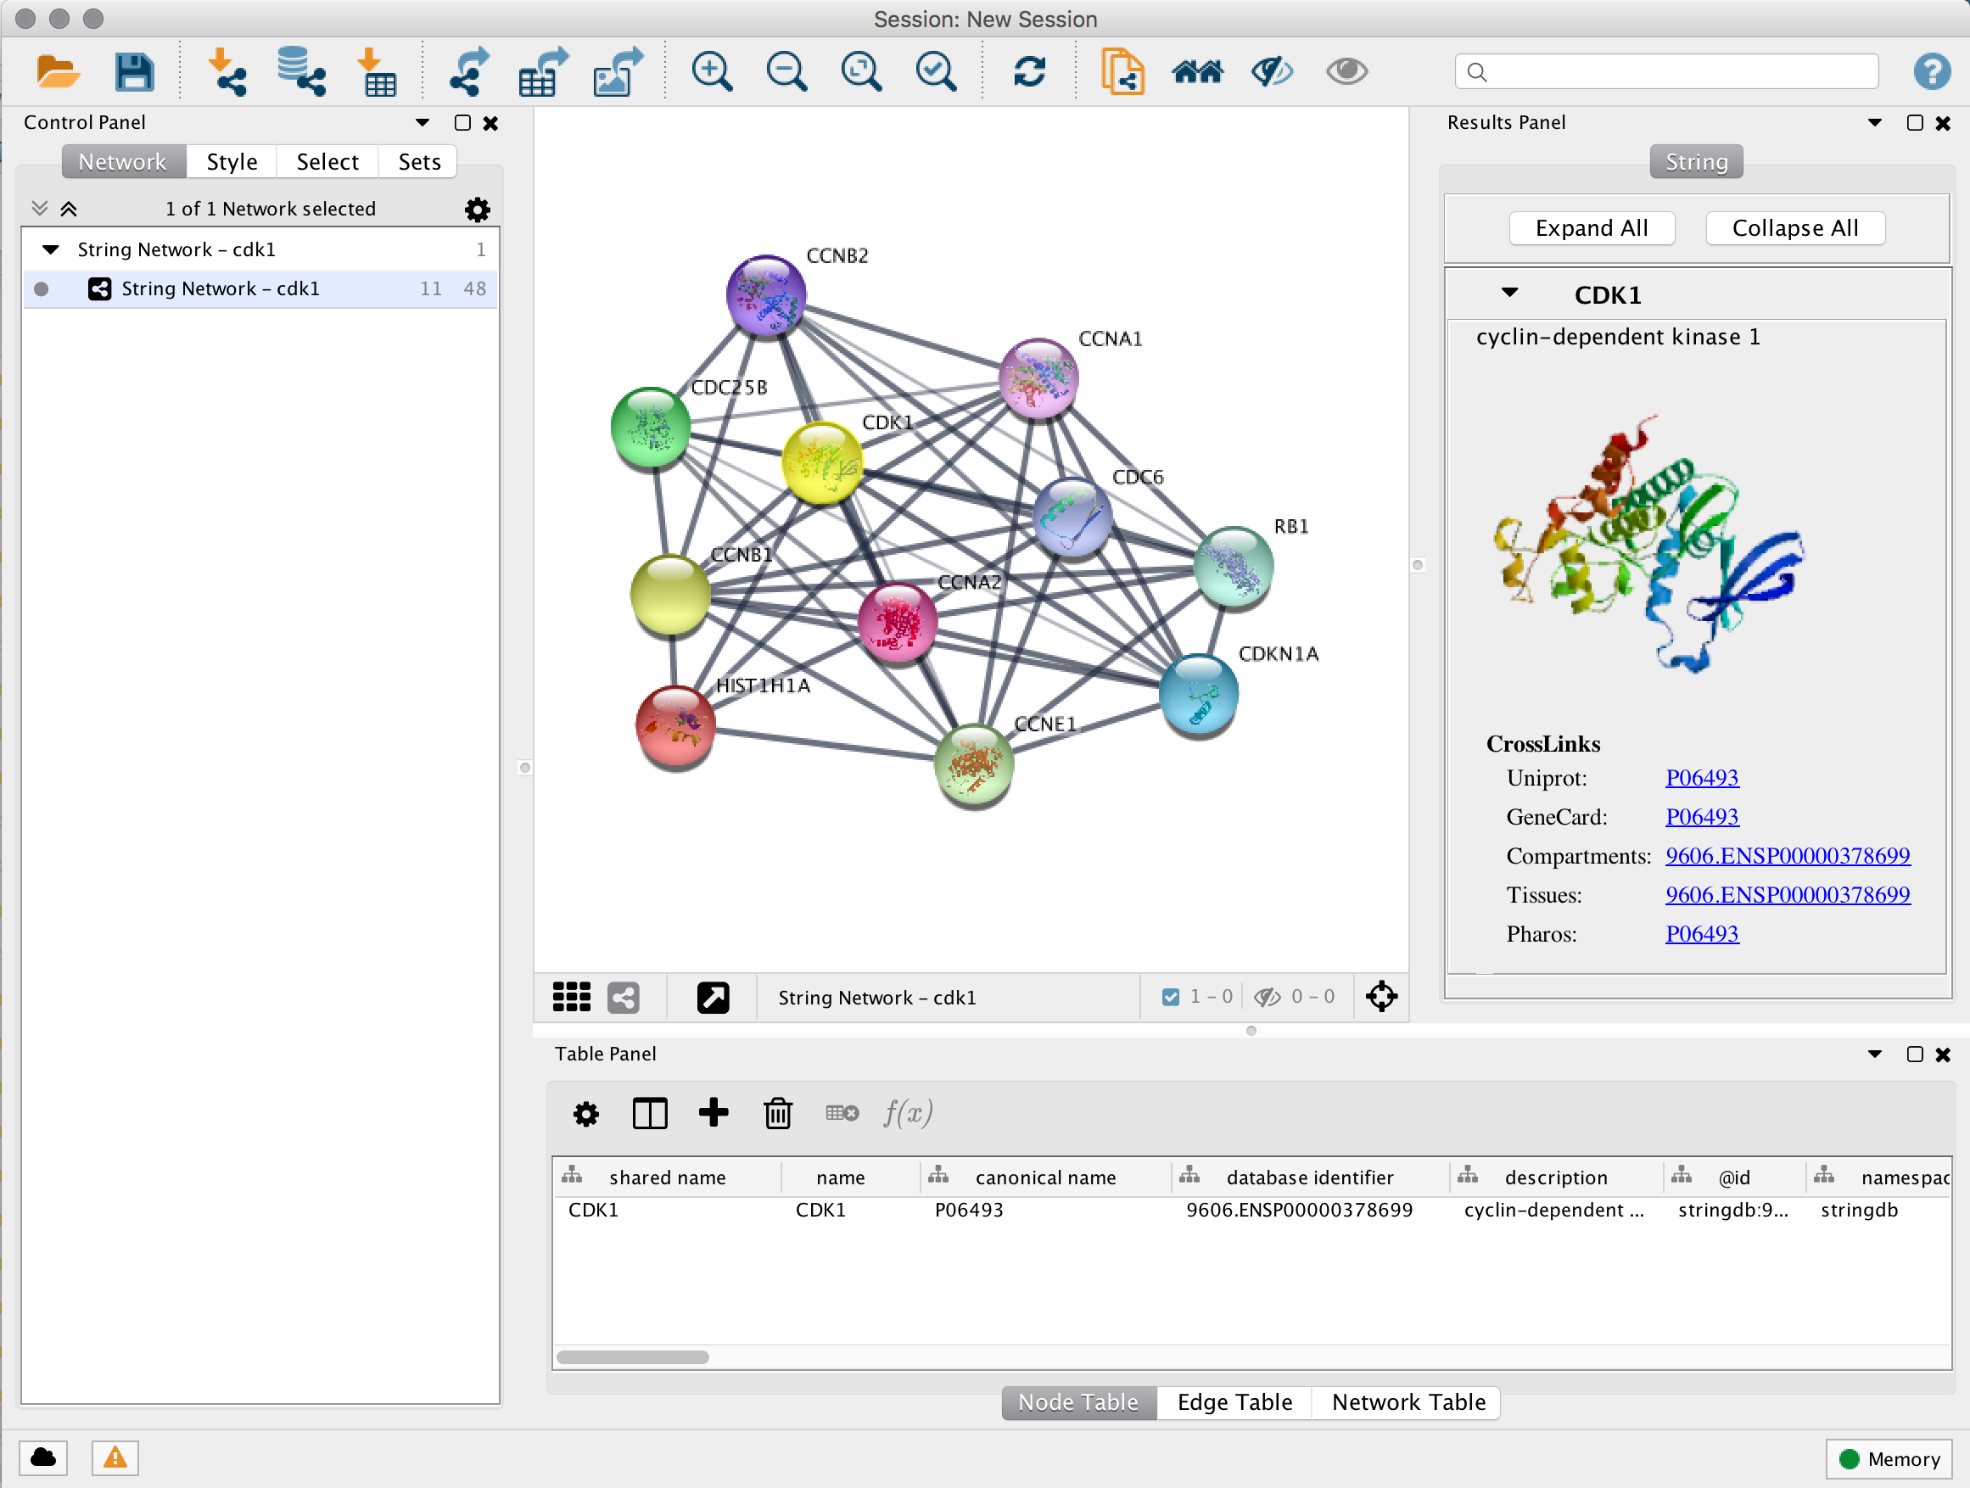This screenshot has width=1970, height=1488.
Task: Collapse the String Network - cdk1 tree
Action: (51, 249)
